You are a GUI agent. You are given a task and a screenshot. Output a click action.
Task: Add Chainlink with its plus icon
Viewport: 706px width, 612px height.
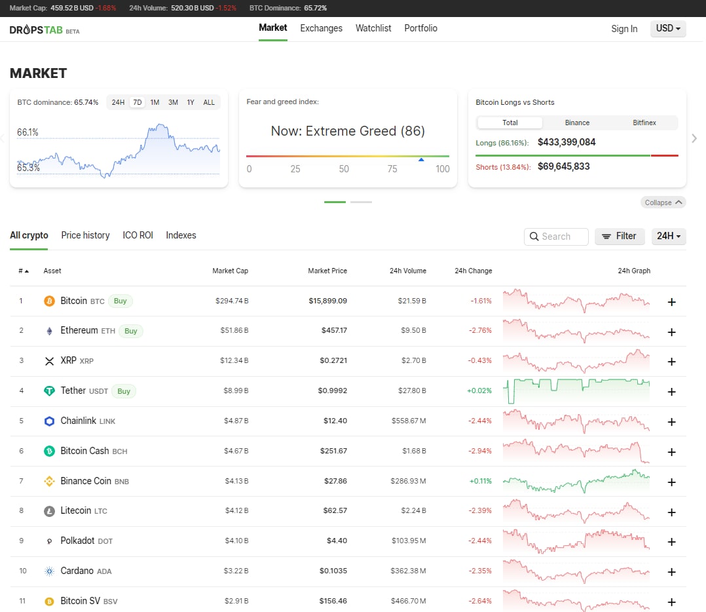[671, 422]
